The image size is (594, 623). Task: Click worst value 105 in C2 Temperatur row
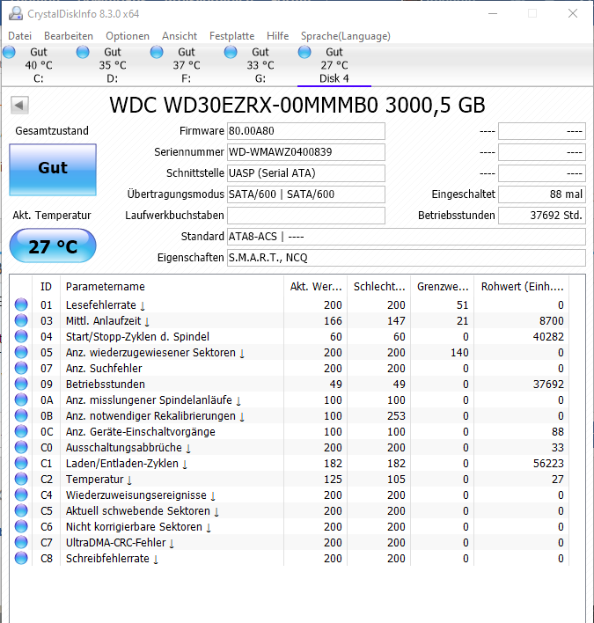click(396, 480)
